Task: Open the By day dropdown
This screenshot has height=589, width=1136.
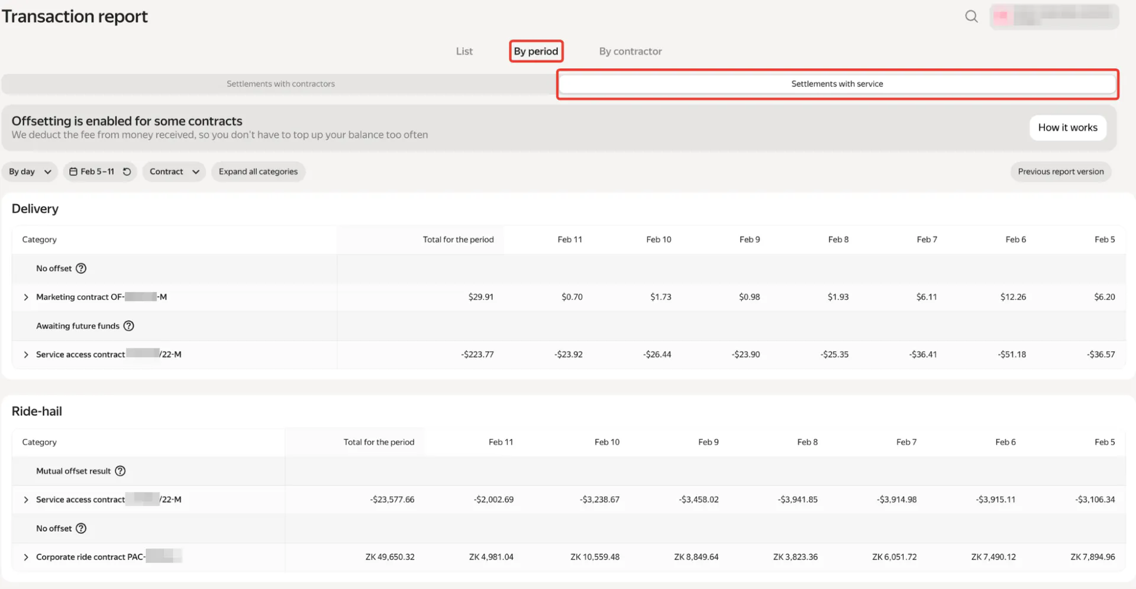Action: pyautogui.click(x=30, y=171)
